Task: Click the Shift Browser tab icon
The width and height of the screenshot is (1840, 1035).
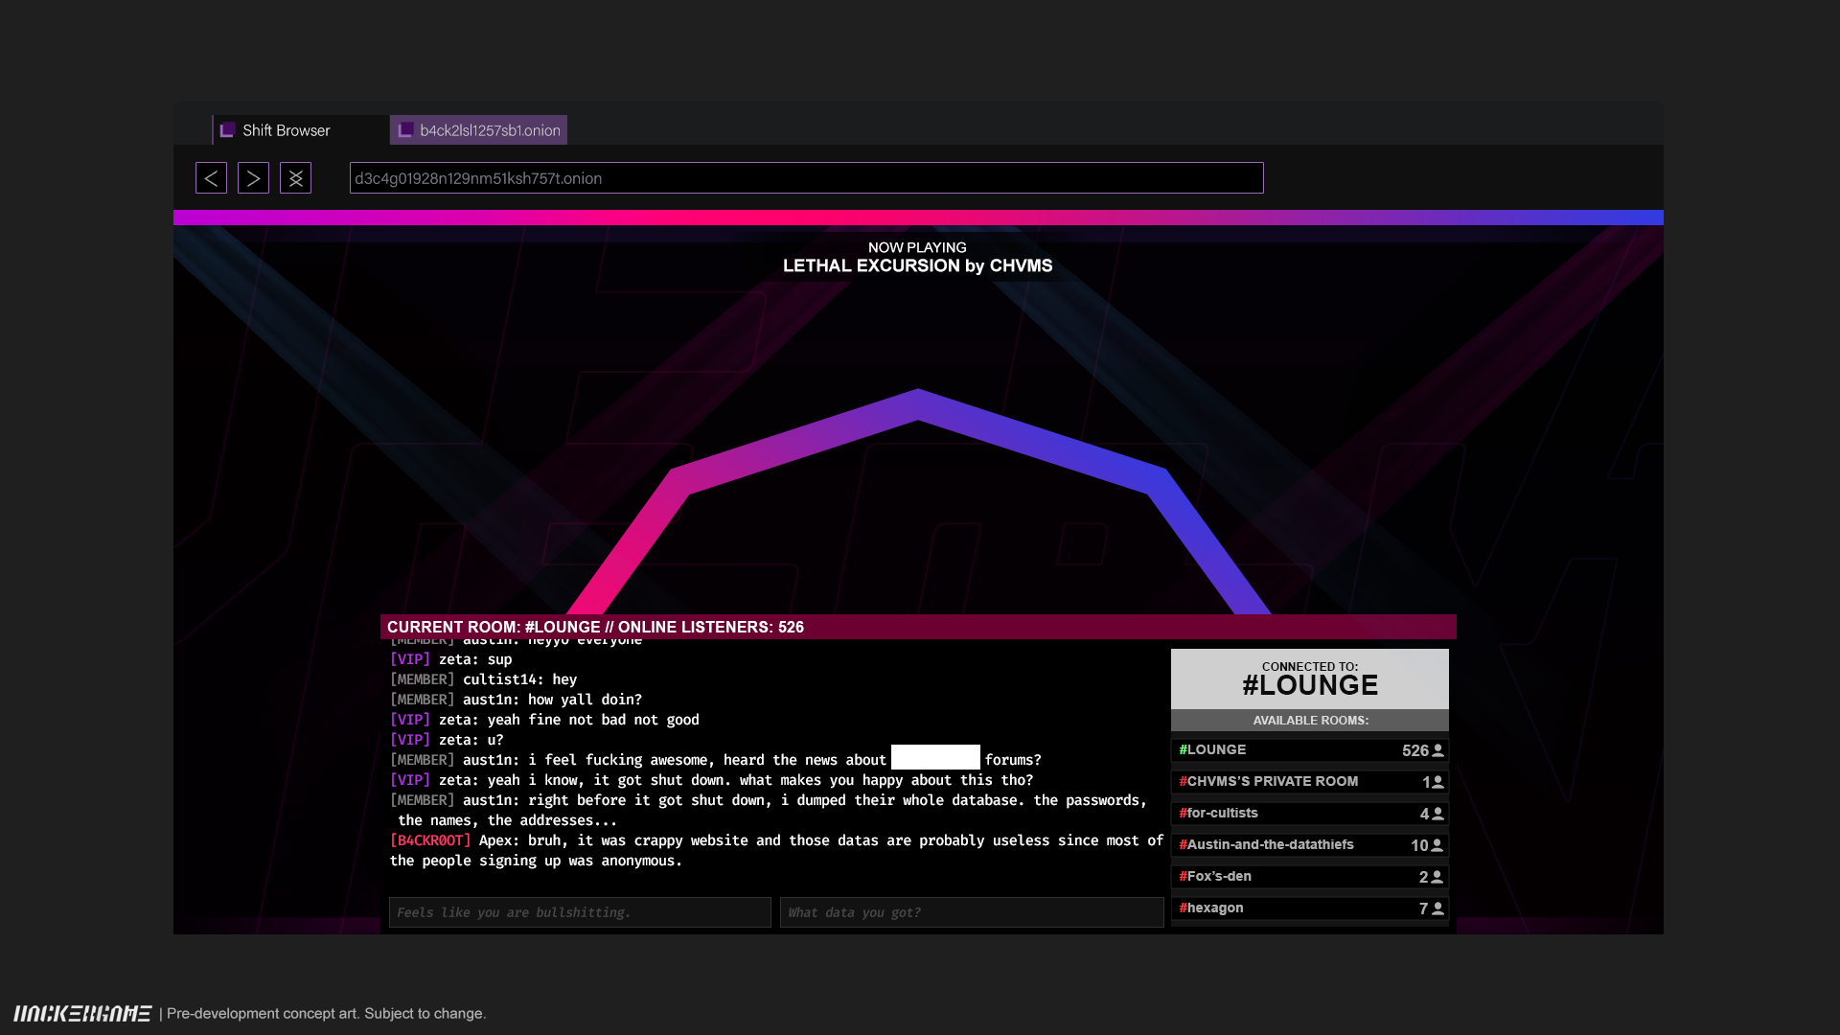Action: point(227,130)
